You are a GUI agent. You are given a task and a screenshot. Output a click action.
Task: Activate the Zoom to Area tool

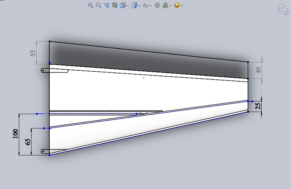[99, 5]
